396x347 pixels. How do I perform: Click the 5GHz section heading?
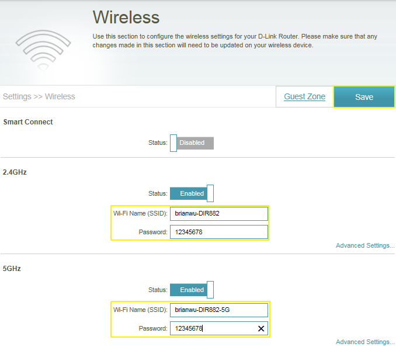pos(12,269)
